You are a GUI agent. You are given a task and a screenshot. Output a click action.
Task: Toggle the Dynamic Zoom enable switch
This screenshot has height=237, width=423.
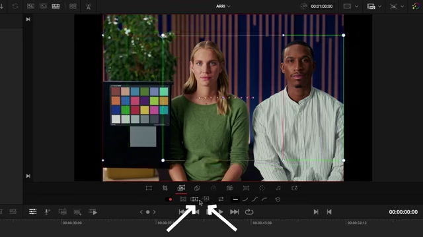[169, 199]
